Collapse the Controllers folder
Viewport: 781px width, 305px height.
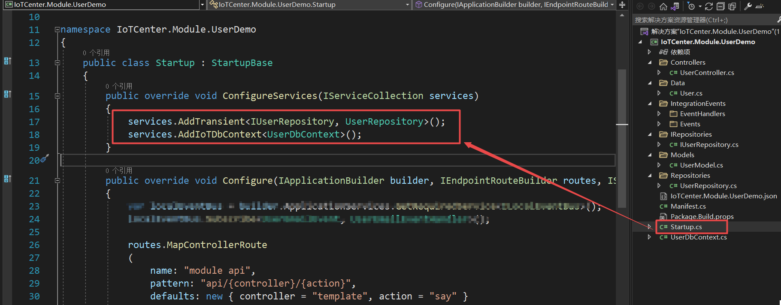pos(650,63)
